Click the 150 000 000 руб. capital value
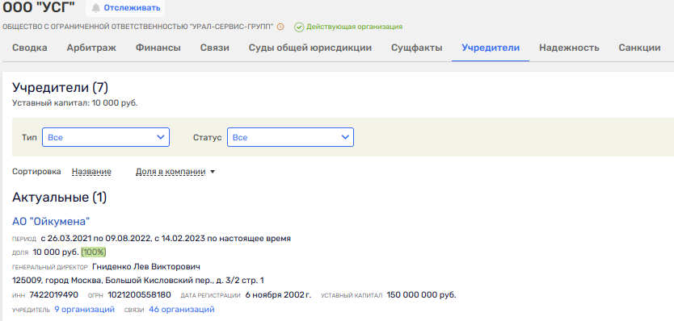This screenshot has width=674, height=321. click(x=421, y=295)
